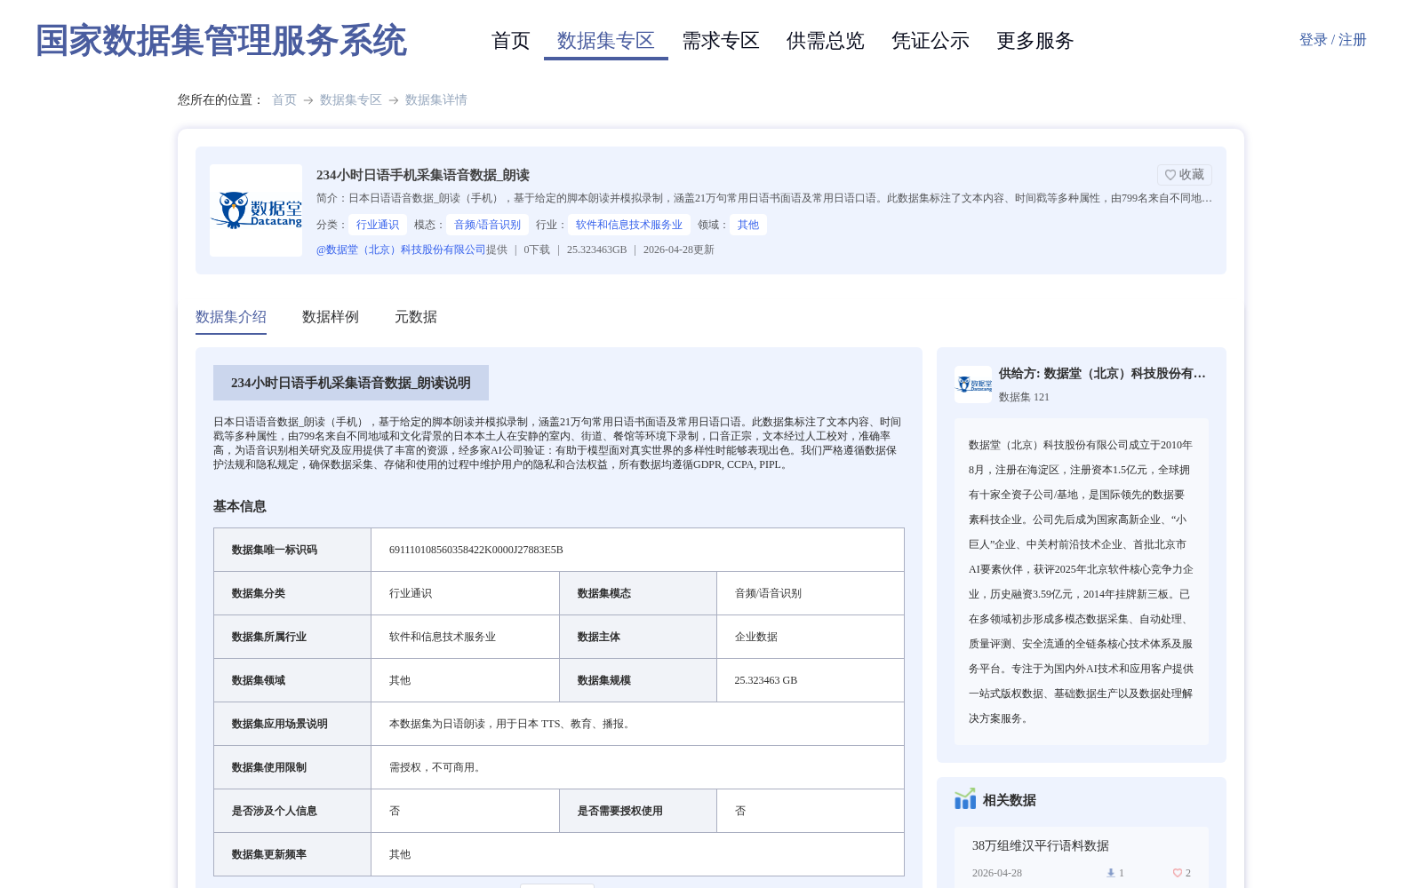Click the 是否需要授权使用 label cell

tap(638, 811)
